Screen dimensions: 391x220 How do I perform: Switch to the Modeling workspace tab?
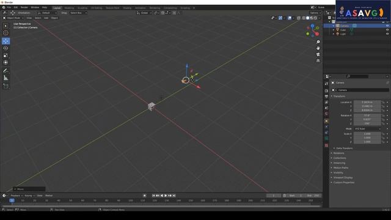pyautogui.click(x=69, y=8)
